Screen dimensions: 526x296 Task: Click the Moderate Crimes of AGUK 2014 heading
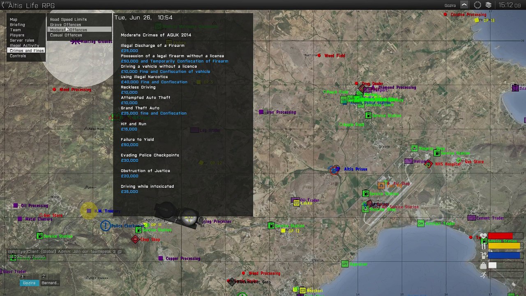(x=156, y=35)
